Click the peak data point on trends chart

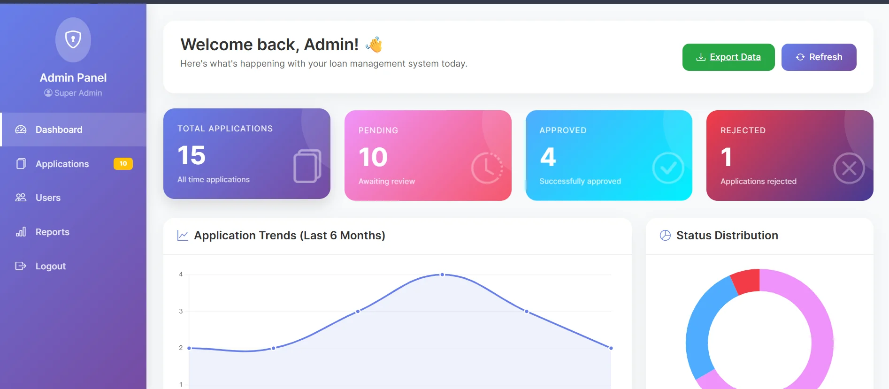(x=442, y=275)
